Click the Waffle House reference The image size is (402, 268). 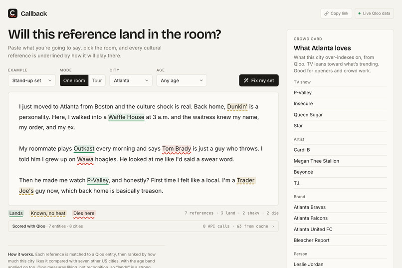[126, 117]
